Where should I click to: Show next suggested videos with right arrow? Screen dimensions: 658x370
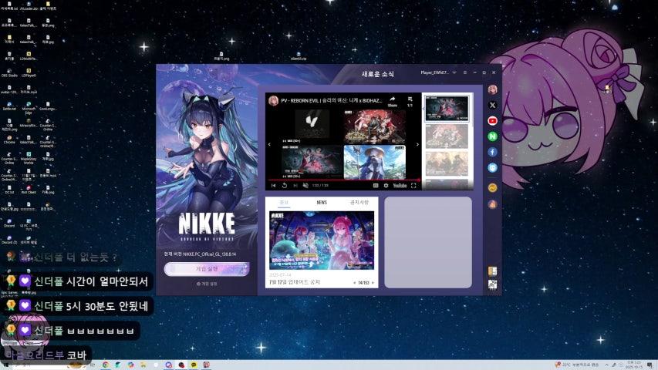tap(417, 145)
